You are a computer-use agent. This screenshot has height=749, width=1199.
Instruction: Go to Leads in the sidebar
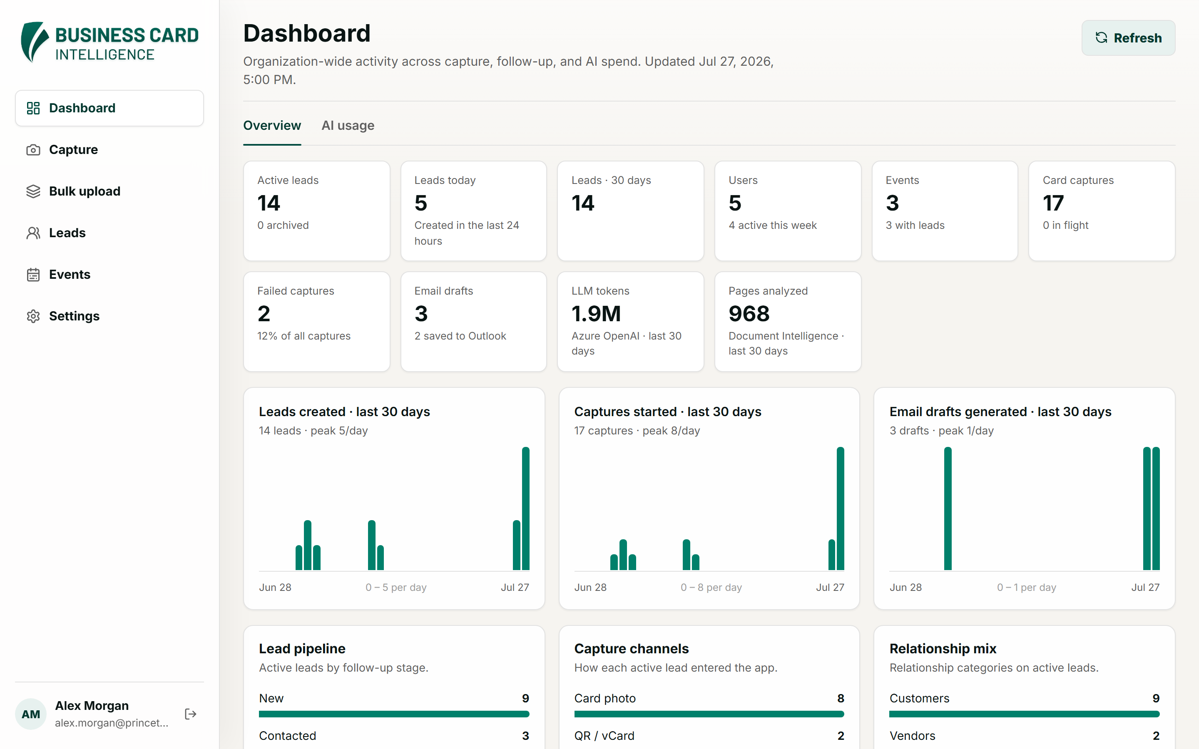[109, 233]
